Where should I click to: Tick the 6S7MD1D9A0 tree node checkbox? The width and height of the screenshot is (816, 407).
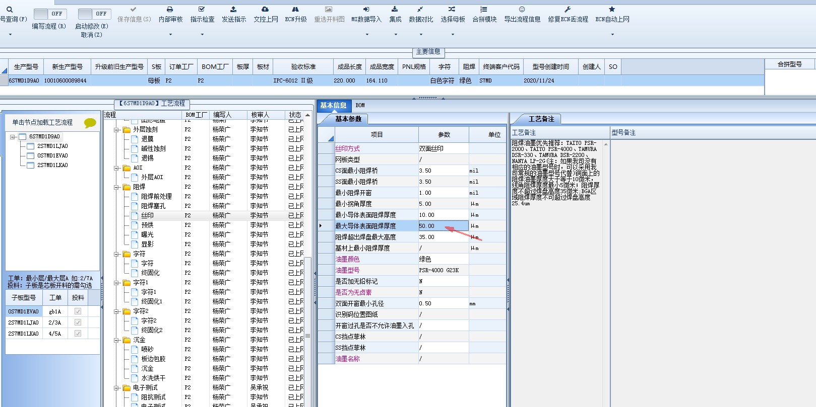tap(22, 137)
